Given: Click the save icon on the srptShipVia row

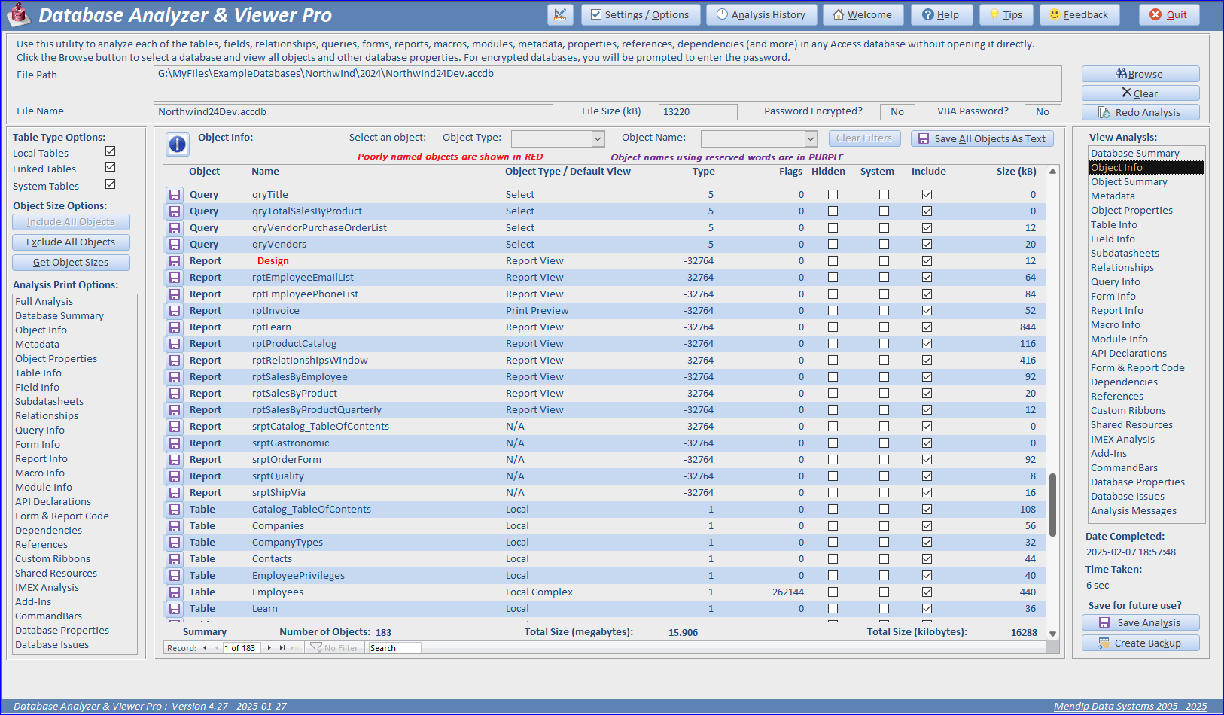Looking at the screenshot, I should [175, 493].
